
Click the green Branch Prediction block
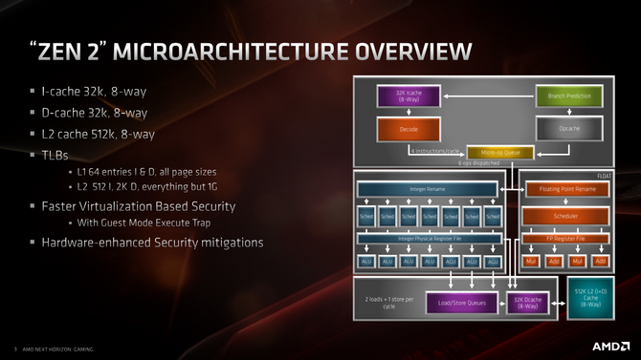click(569, 95)
